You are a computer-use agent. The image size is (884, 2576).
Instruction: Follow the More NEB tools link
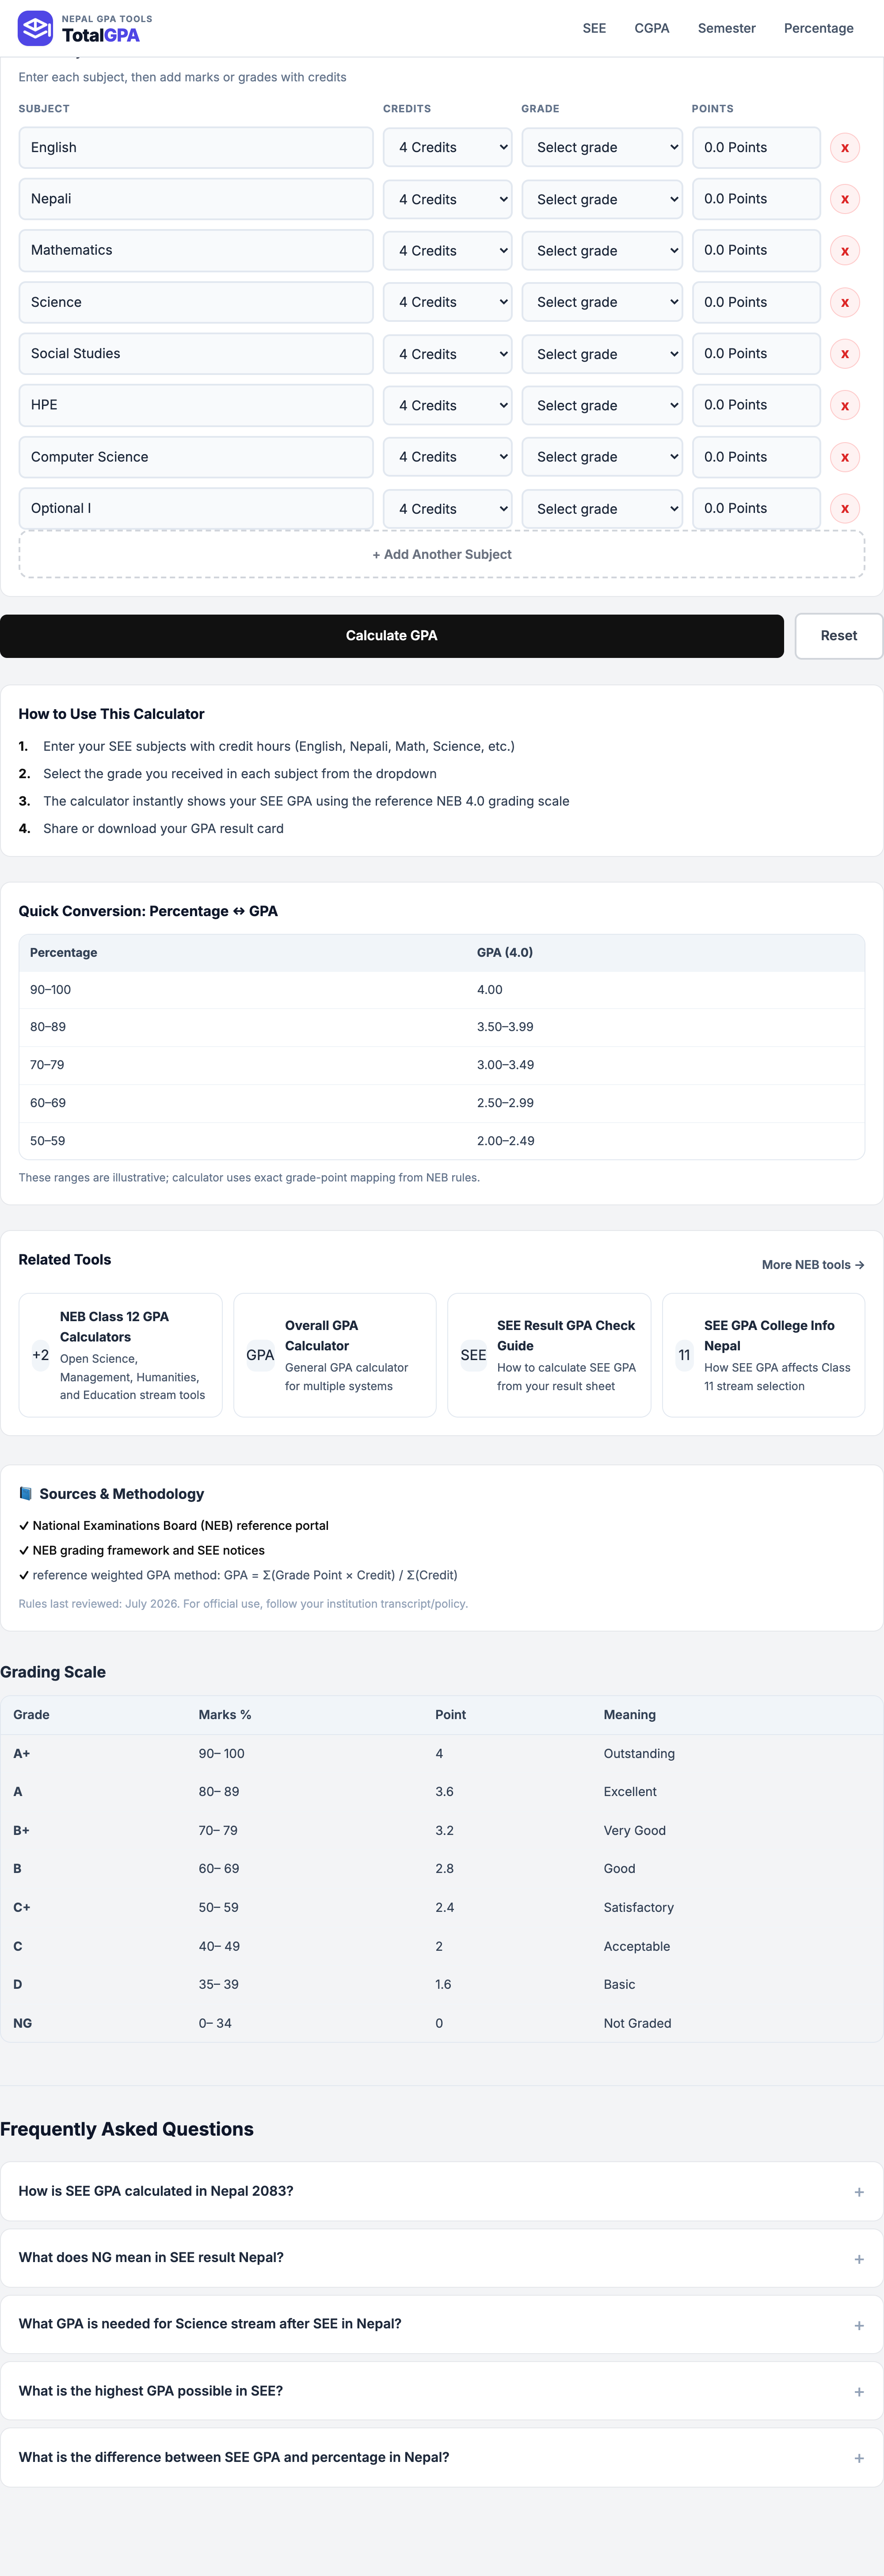(x=812, y=1265)
